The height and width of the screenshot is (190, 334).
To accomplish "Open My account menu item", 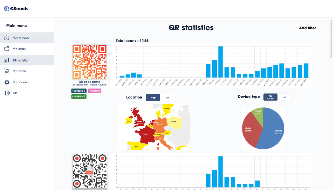I will click(27, 82).
